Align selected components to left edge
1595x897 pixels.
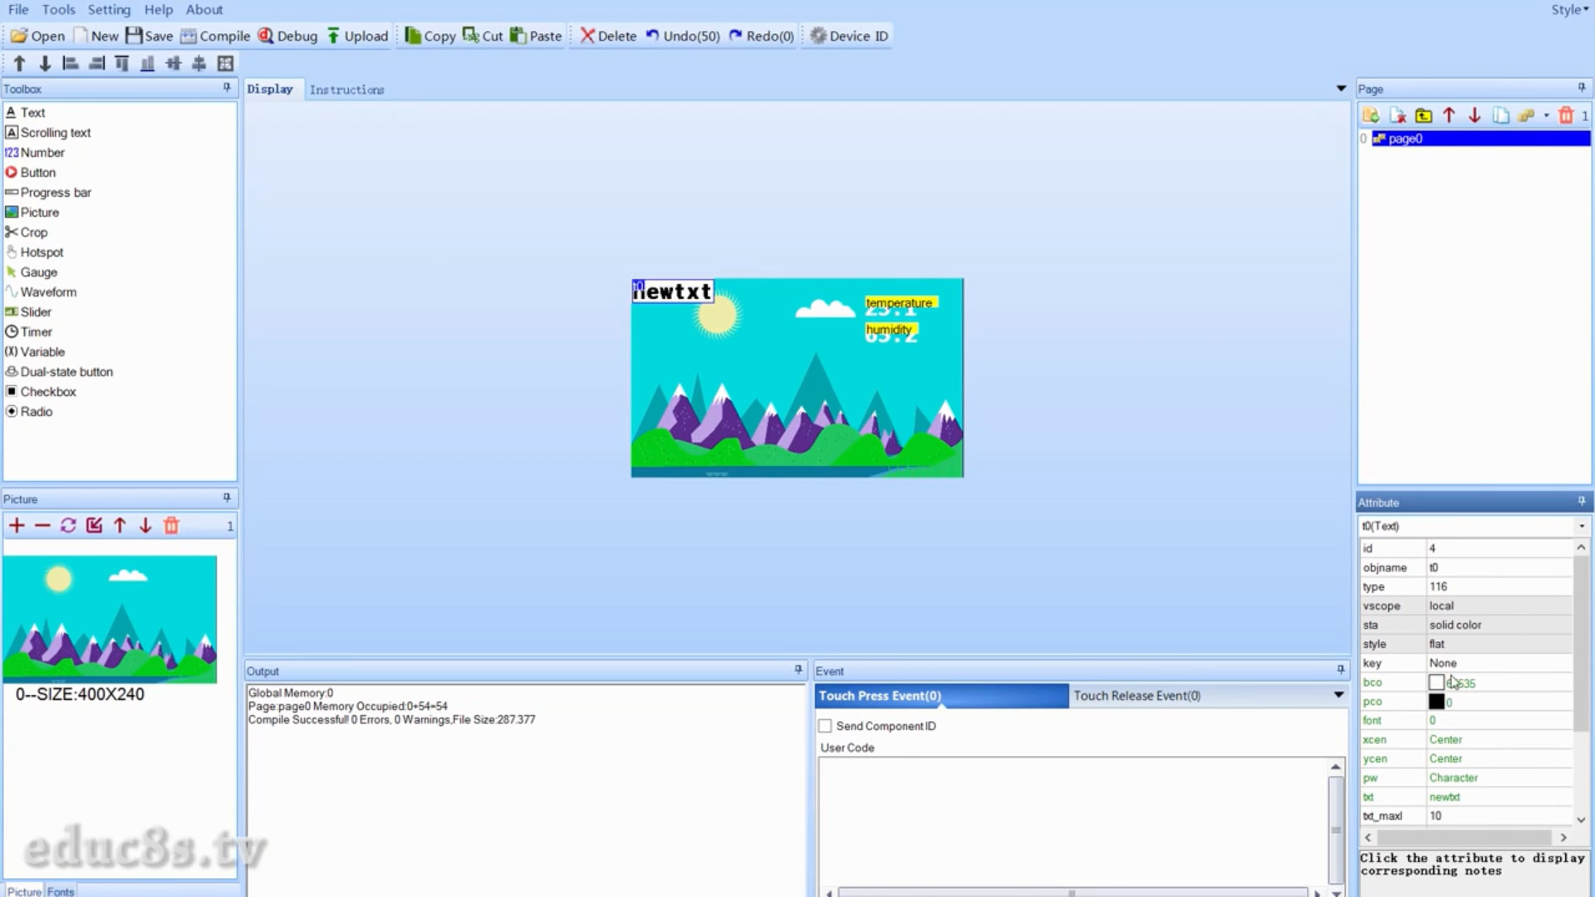click(x=71, y=63)
